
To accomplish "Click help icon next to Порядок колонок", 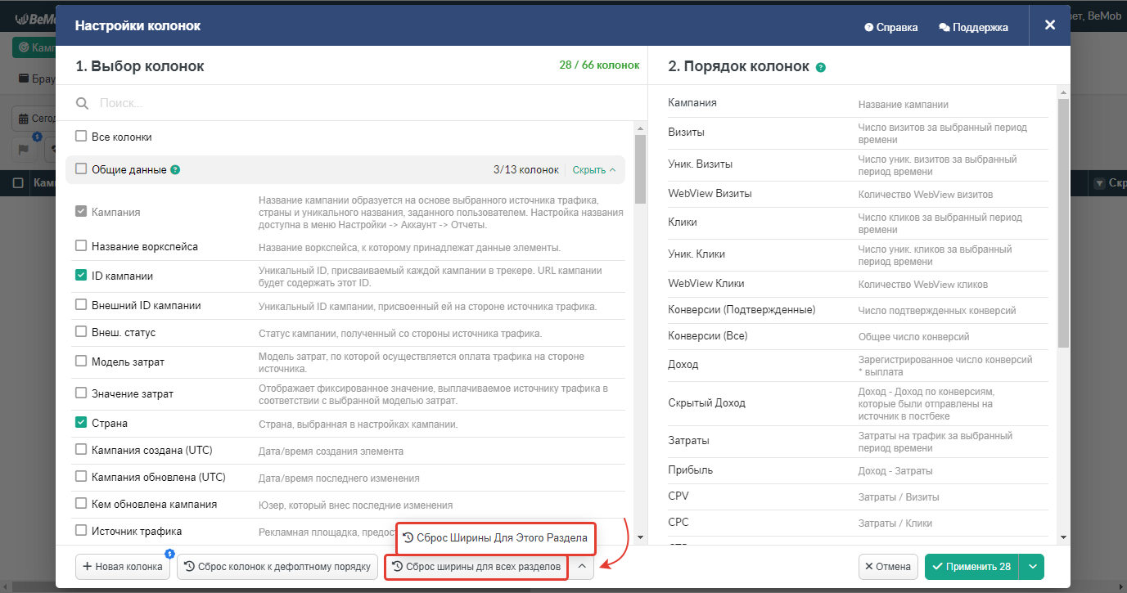I will (x=821, y=67).
